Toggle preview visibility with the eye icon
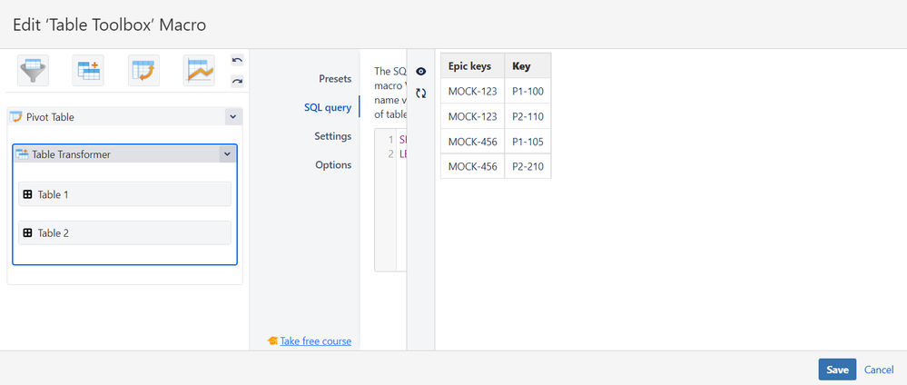Image resolution: width=907 pixels, height=385 pixels. (421, 71)
